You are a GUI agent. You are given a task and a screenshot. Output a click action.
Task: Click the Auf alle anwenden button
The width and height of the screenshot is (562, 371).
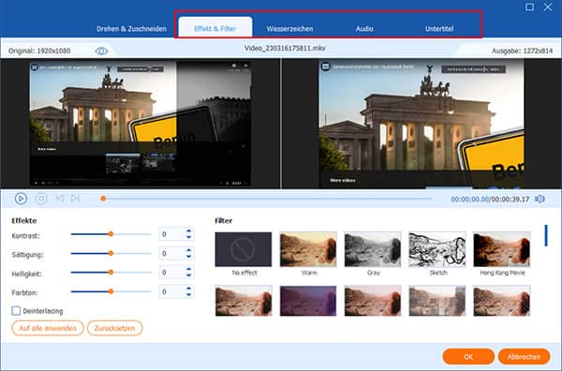pos(48,328)
